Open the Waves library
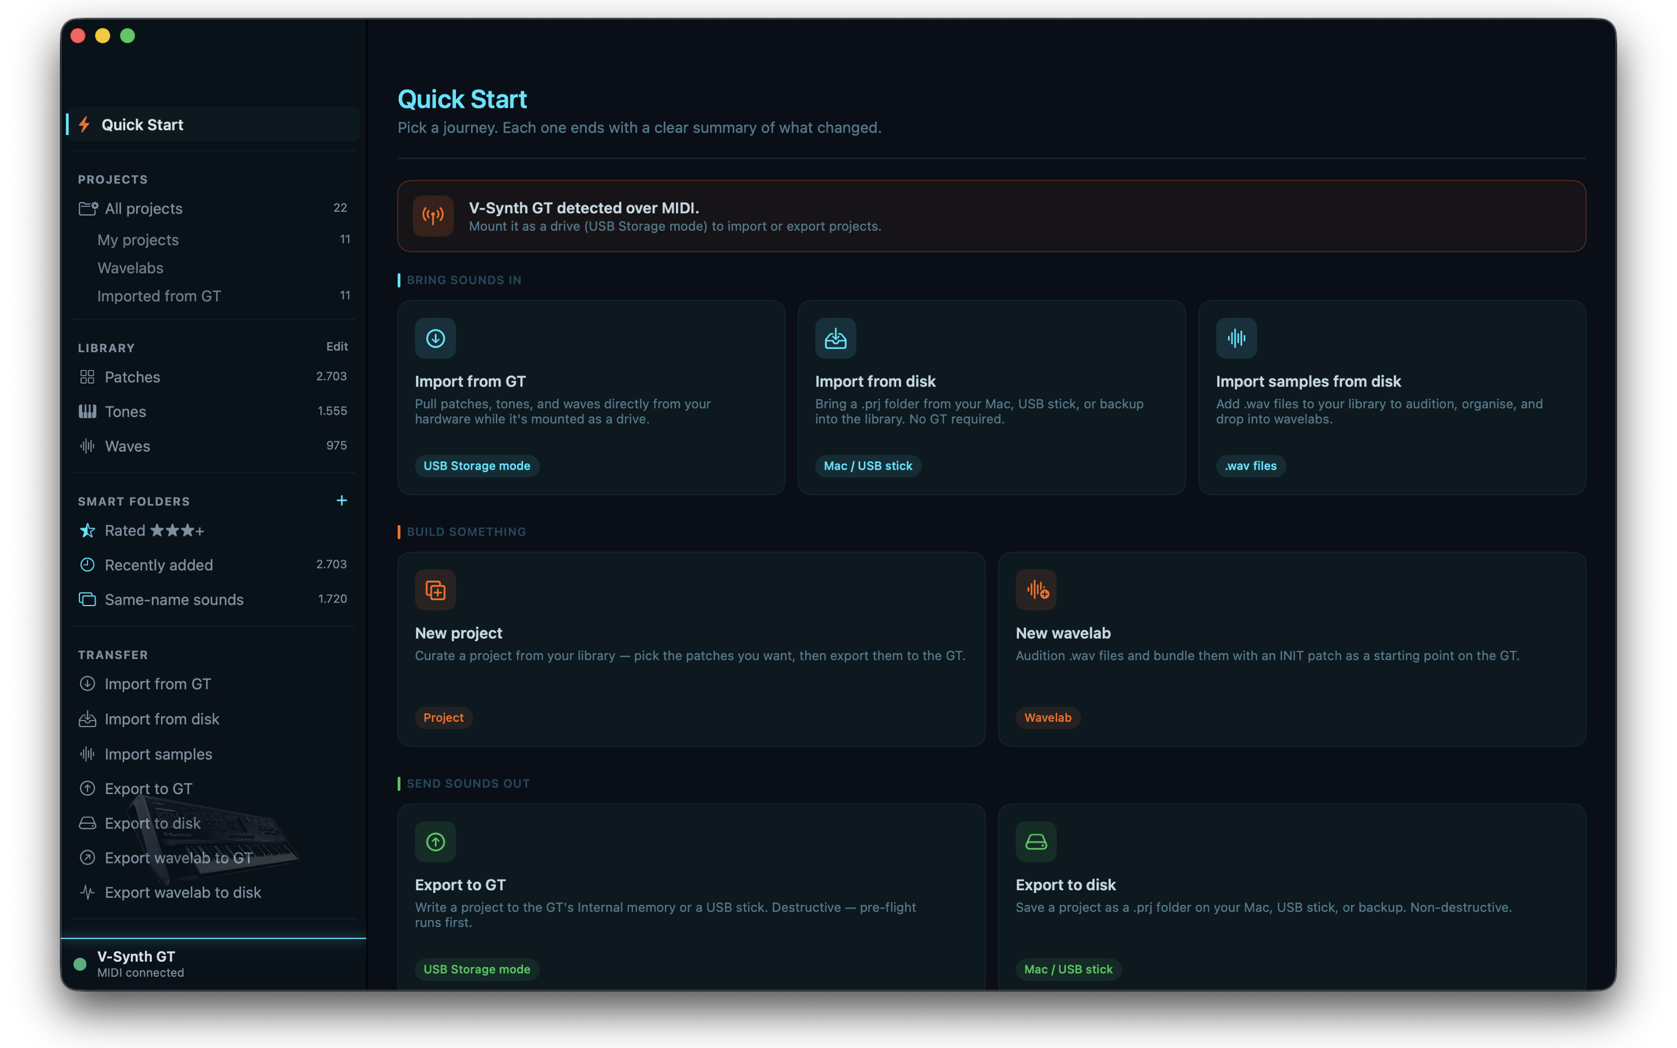The width and height of the screenshot is (1677, 1048). click(213, 447)
